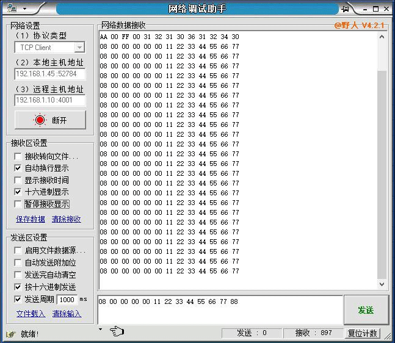Disable 自动换行显示 option
The width and height of the screenshot is (395, 343).
tap(18, 168)
